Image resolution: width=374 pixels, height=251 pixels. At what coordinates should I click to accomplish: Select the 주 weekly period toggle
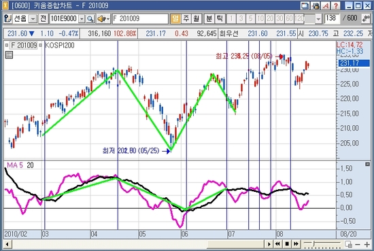coord(186,18)
